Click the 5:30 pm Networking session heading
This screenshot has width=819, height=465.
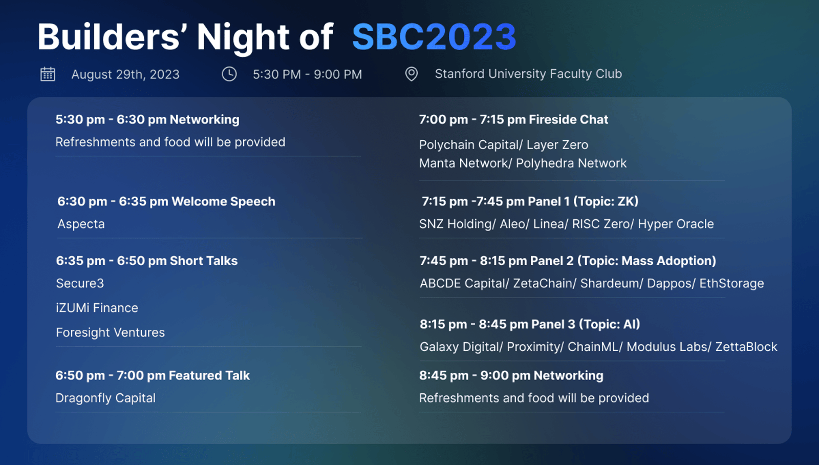point(147,119)
